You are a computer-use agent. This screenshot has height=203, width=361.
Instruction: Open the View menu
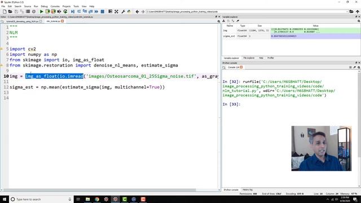pos(84,6)
